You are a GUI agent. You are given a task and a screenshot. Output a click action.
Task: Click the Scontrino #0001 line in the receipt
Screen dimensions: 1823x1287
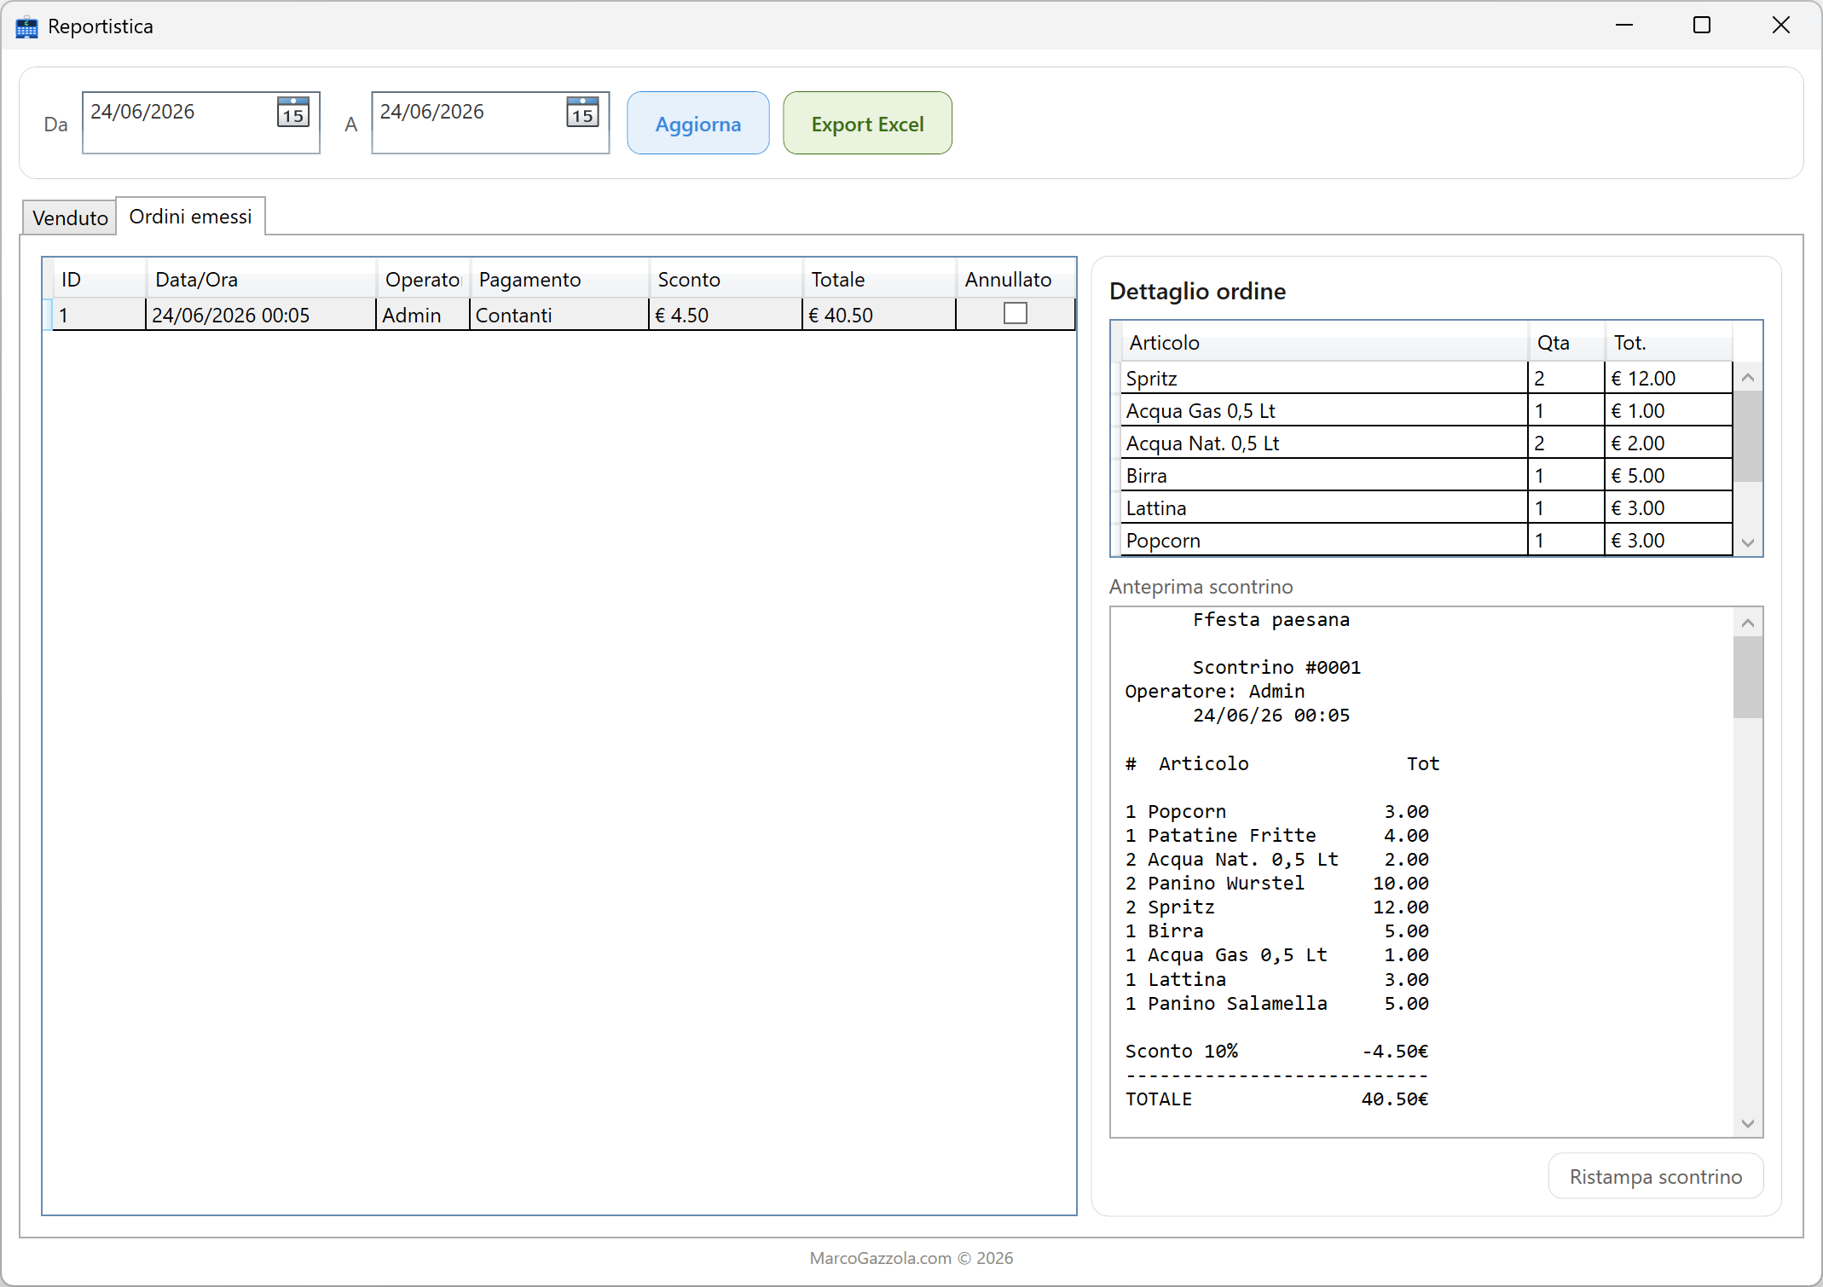coord(1276,667)
